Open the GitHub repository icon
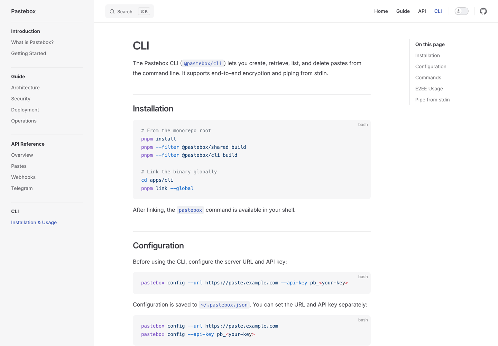Image resolution: width=498 pixels, height=346 pixels. pyautogui.click(x=483, y=11)
